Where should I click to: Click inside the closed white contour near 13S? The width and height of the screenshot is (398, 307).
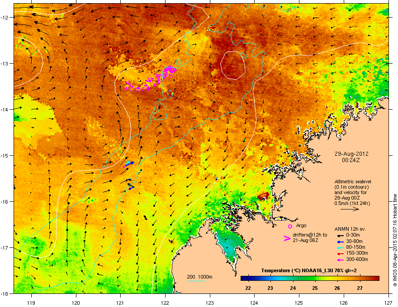233,65
